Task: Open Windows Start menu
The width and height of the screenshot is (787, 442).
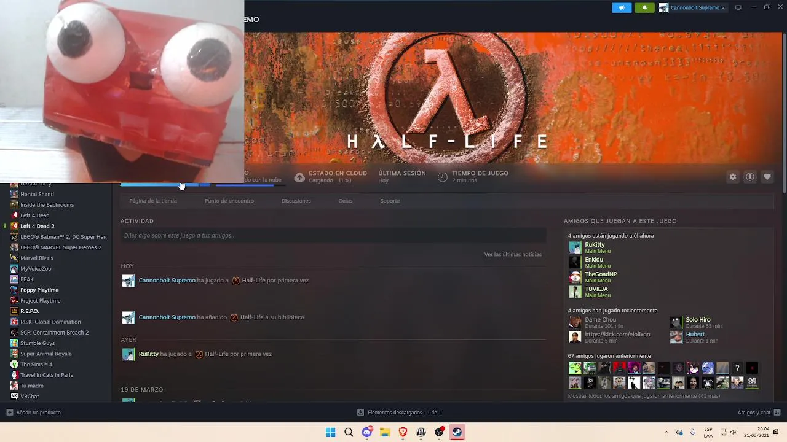Action: click(330, 432)
